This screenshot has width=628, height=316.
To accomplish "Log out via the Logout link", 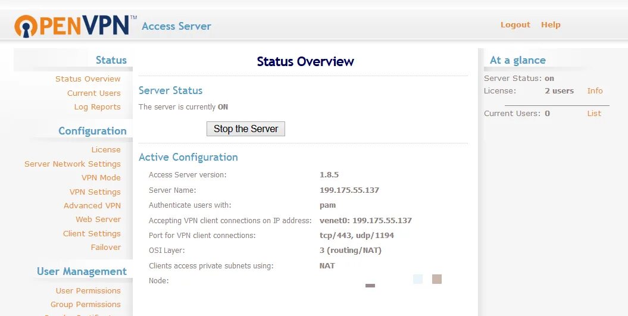I will pos(515,24).
